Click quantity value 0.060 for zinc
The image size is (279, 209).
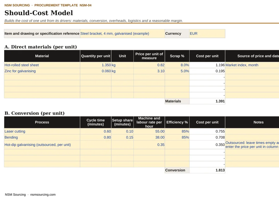pos(96,71)
